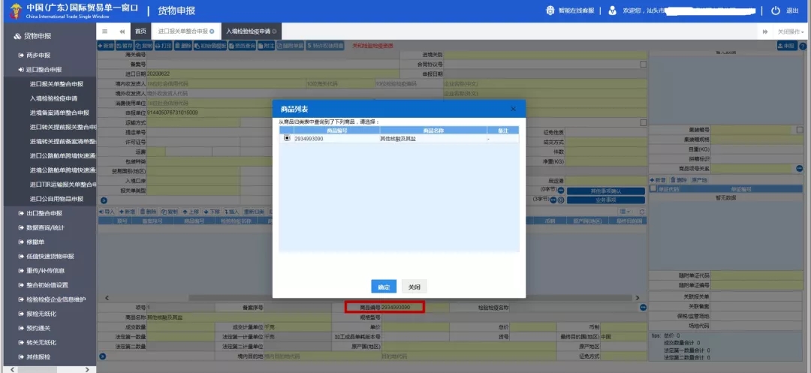Open 进口公自用物品申报 in the sidebar
The width and height of the screenshot is (811, 373).
coord(56,199)
